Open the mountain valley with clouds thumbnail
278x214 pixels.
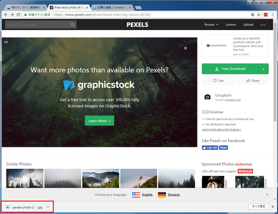pos(101,178)
